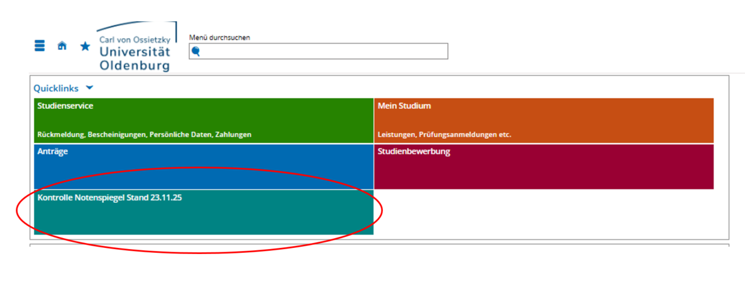Click the magnifier icon in search box
The height and width of the screenshot is (282, 745).
tap(196, 52)
